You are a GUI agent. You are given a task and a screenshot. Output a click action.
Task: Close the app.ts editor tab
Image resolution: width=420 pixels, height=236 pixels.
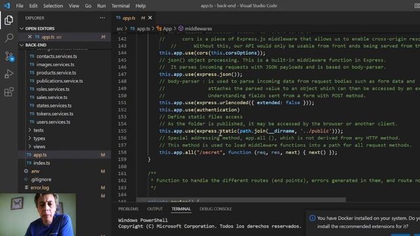click(x=150, y=18)
